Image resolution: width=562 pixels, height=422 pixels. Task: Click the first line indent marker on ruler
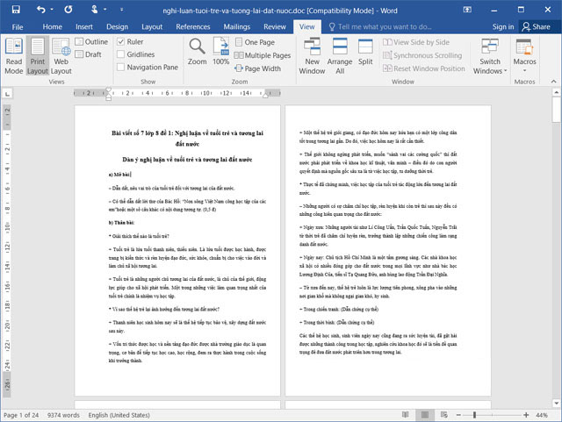click(109, 89)
